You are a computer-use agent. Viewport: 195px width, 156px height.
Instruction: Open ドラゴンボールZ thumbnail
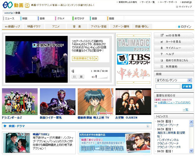pyautogui.click(x=20, y=102)
